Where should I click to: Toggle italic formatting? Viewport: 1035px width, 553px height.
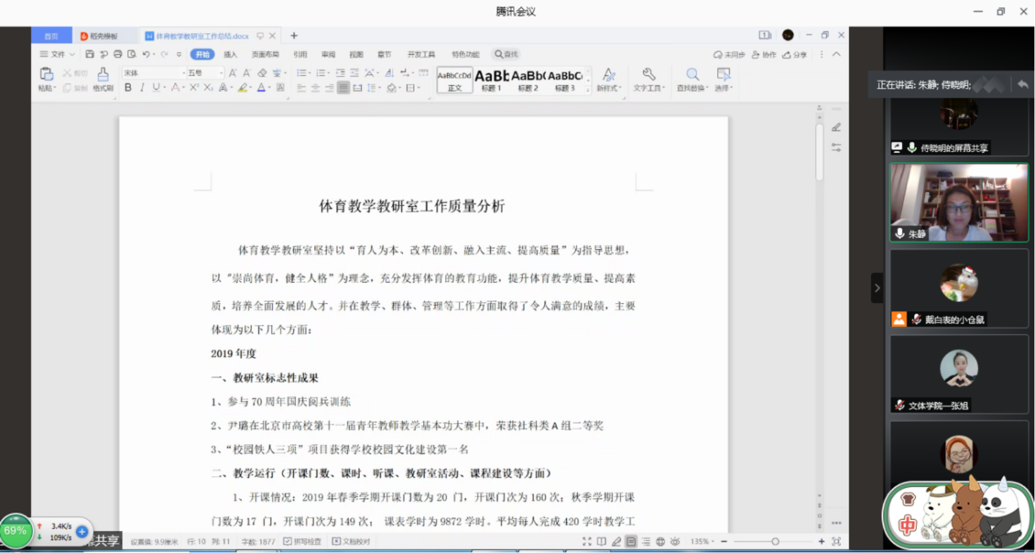click(x=142, y=88)
